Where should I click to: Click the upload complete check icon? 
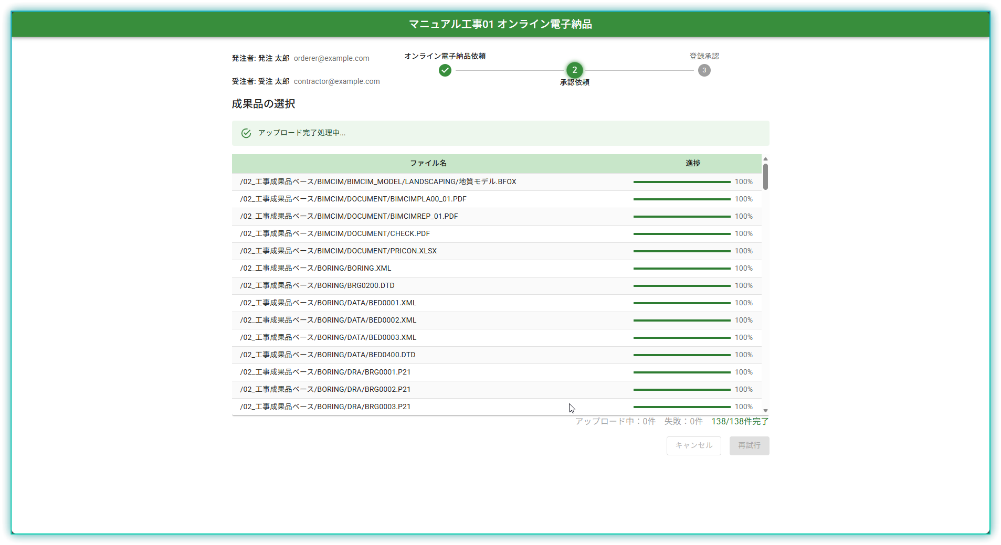pos(246,133)
